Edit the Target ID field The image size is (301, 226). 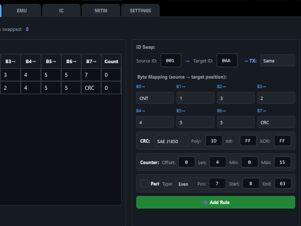coord(227,61)
